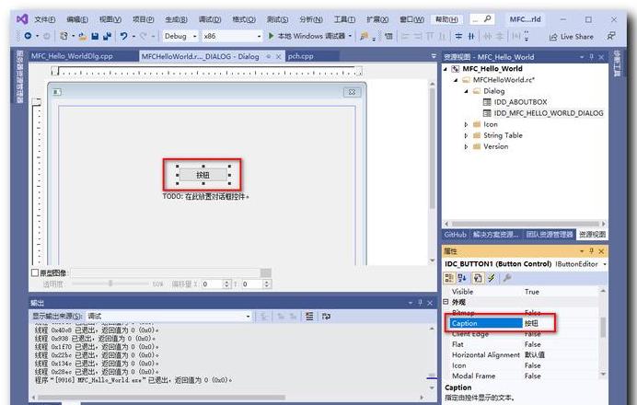Image resolution: width=637 pixels, height=405 pixels.
Task: Select the TODO static text on dialog
Action: pos(205,197)
